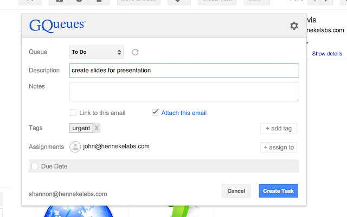Viewport: 347px width, 217px height.
Task: Toggle the Due Date checkbox
Action: (x=35, y=166)
